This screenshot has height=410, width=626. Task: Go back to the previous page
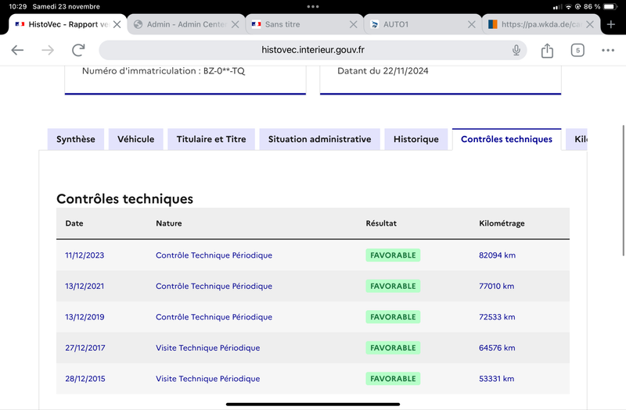click(x=17, y=50)
